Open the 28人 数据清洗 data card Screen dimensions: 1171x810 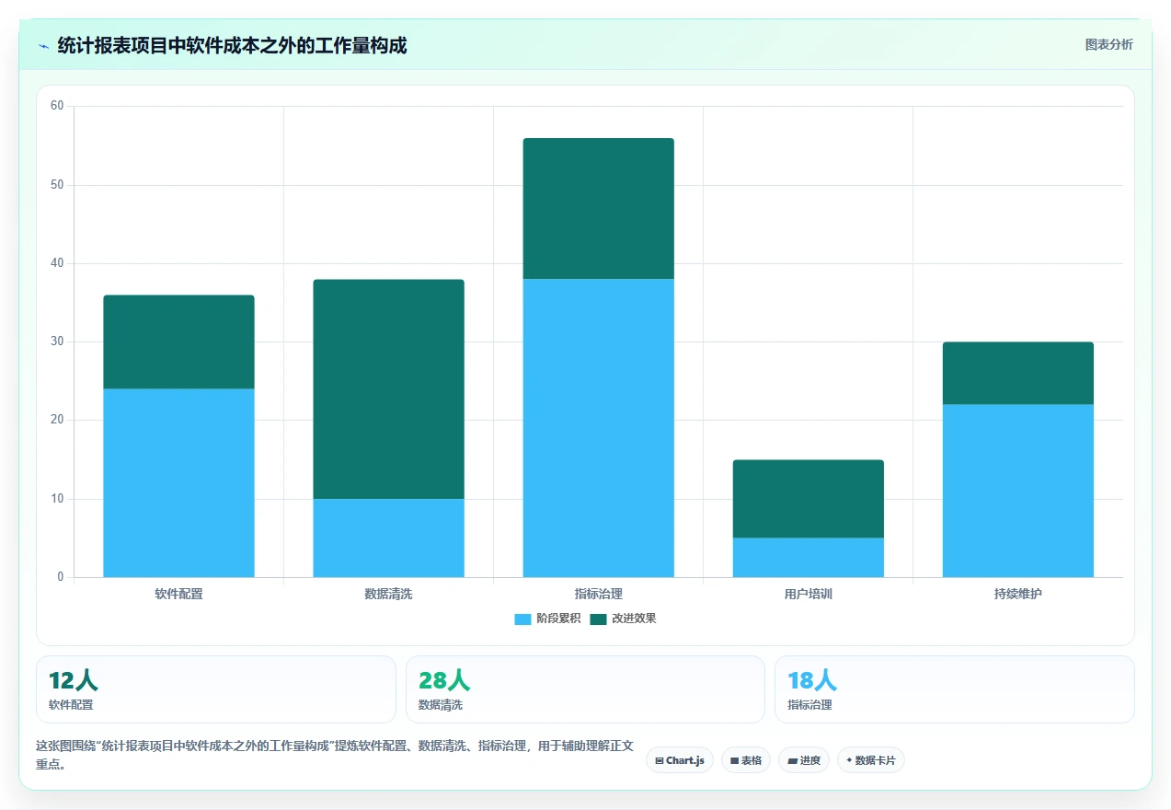585,689
